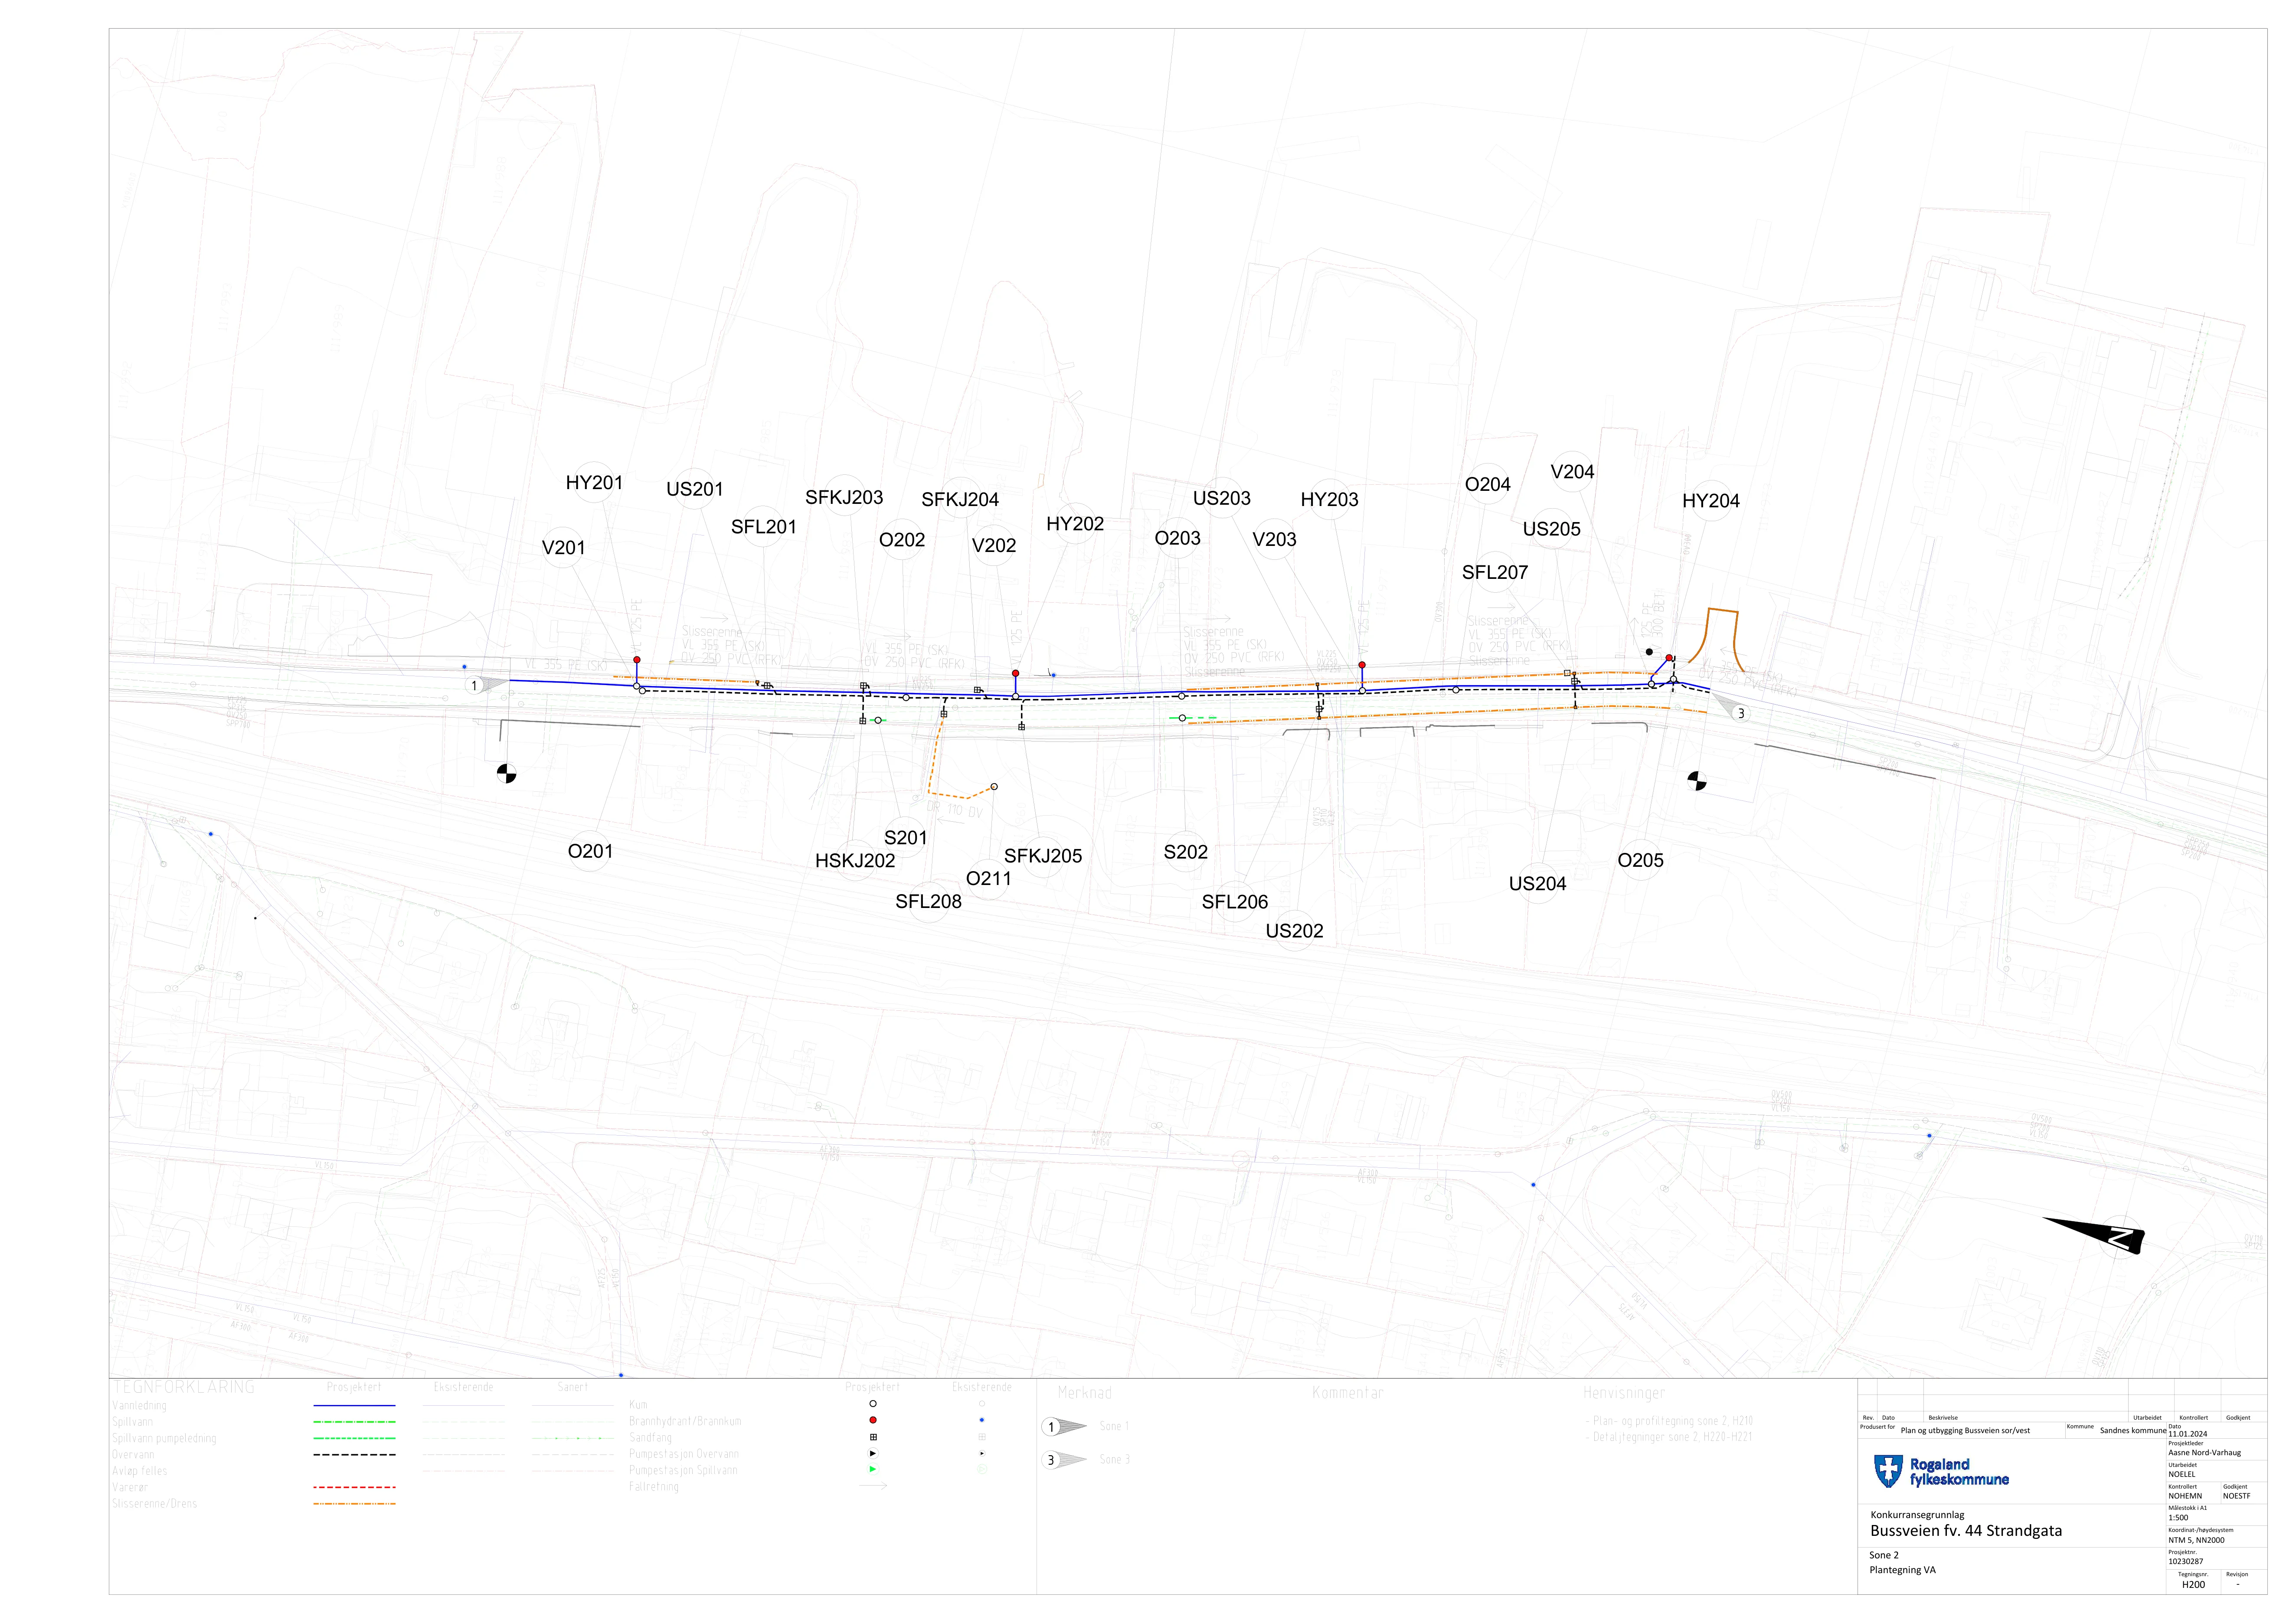Select the V203 label
Image resolution: width=2296 pixels, height=1623 pixels.
1274,539
